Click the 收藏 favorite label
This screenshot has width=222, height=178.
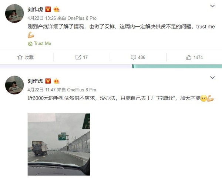29,57
